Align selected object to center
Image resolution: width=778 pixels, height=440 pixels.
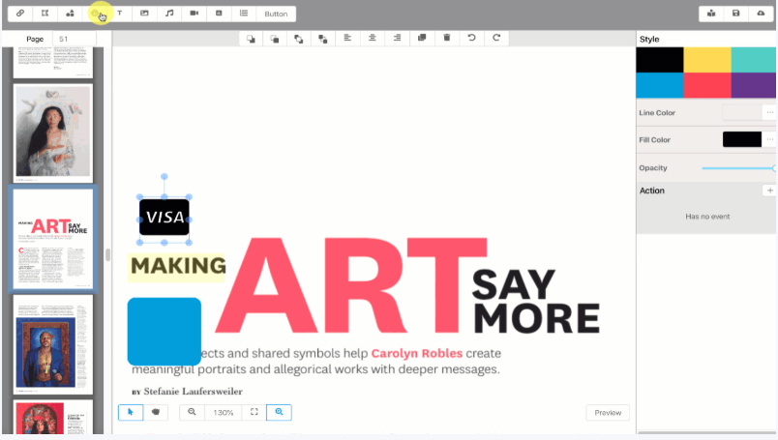point(372,38)
